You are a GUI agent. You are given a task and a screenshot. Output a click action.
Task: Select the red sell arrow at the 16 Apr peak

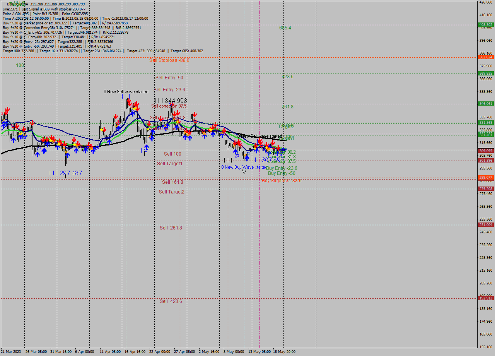pyautogui.click(x=131, y=101)
